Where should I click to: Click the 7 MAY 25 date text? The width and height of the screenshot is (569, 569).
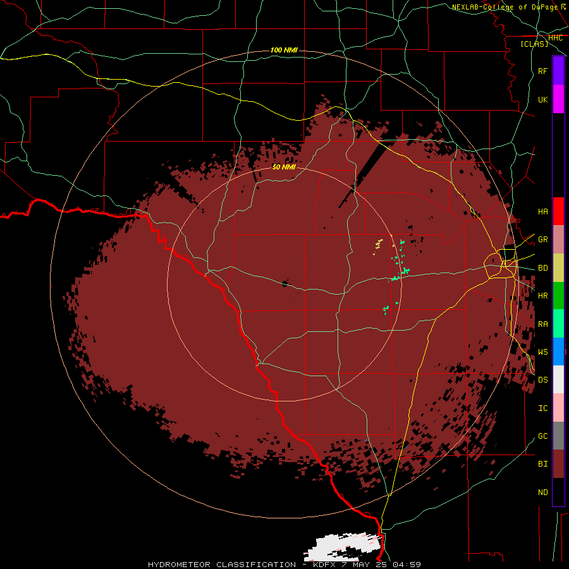click(364, 565)
